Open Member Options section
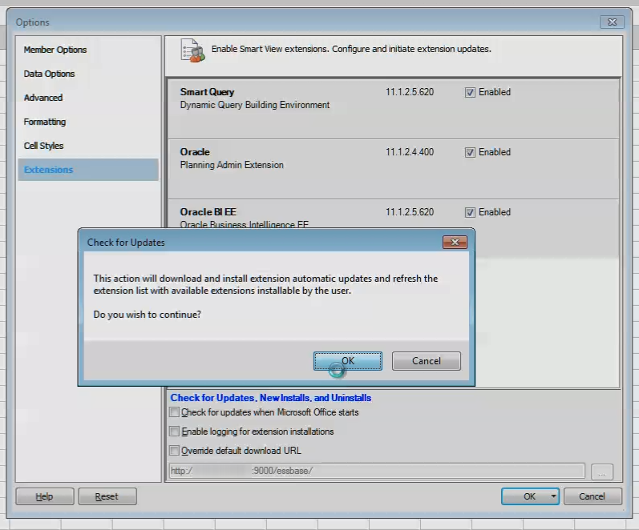639x530 pixels. pos(55,50)
